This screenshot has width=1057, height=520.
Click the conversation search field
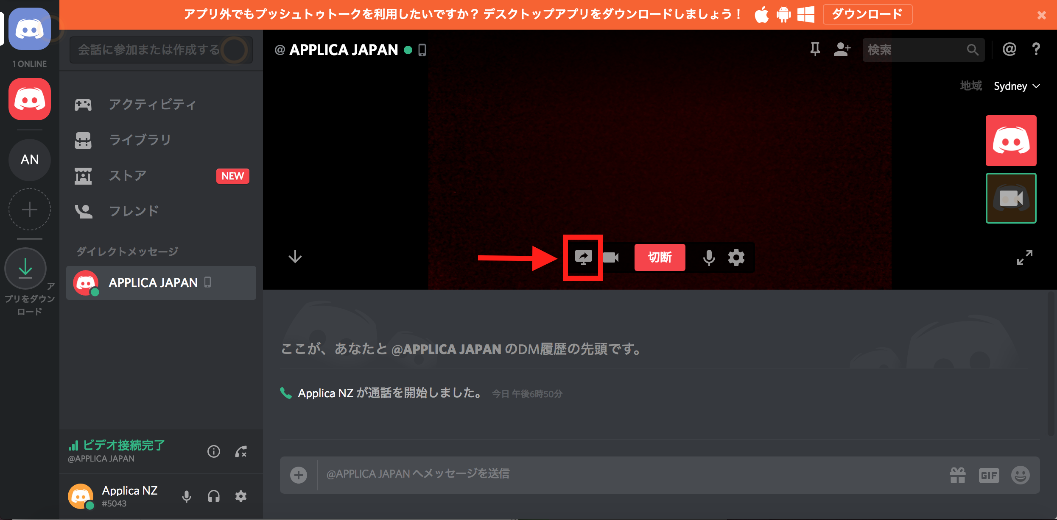[161, 50]
